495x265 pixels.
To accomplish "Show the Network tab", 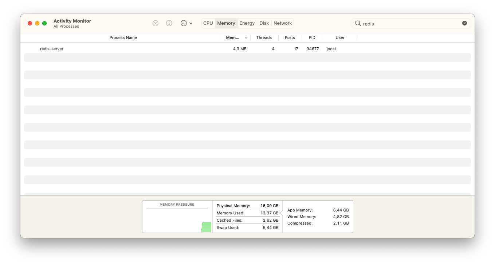I will 283,23.
